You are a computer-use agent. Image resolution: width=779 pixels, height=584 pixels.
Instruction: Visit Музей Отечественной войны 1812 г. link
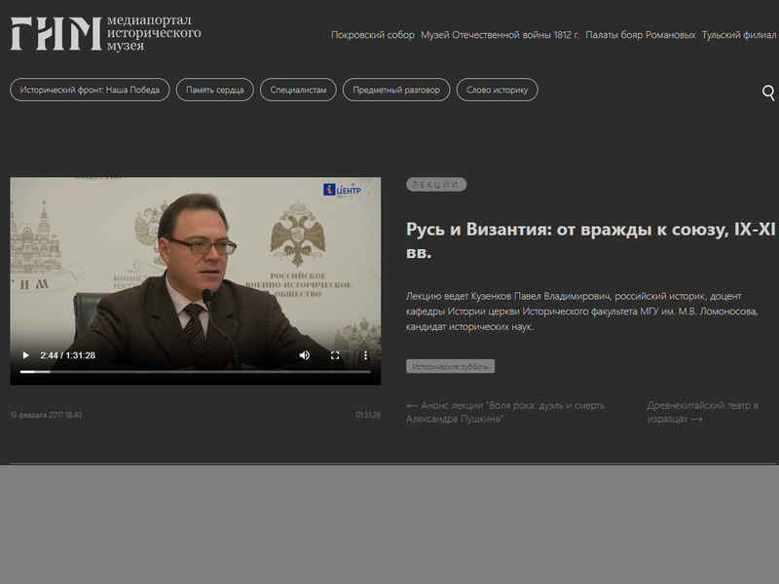click(500, 35)
